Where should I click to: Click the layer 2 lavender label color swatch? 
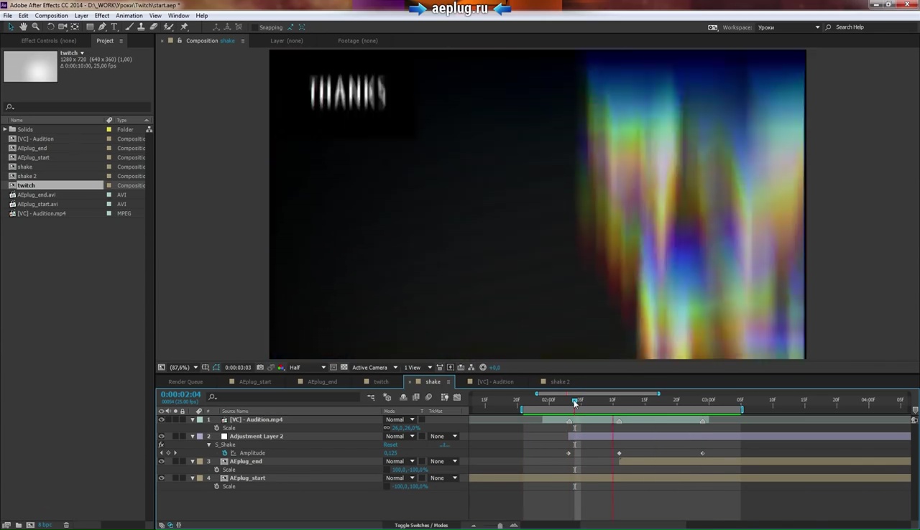pyautogui.click(x=200, y=437)
